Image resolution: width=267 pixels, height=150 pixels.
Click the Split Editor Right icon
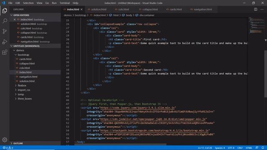click(x=256, y=9)
